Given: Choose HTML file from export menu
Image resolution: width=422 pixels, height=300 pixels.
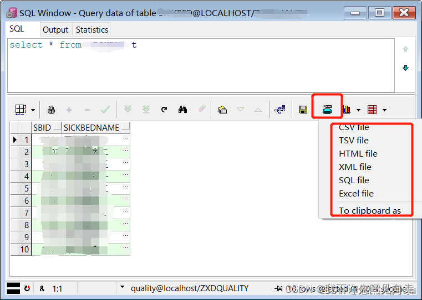Looking at the screenshot, I should click(x=358, y=154).
